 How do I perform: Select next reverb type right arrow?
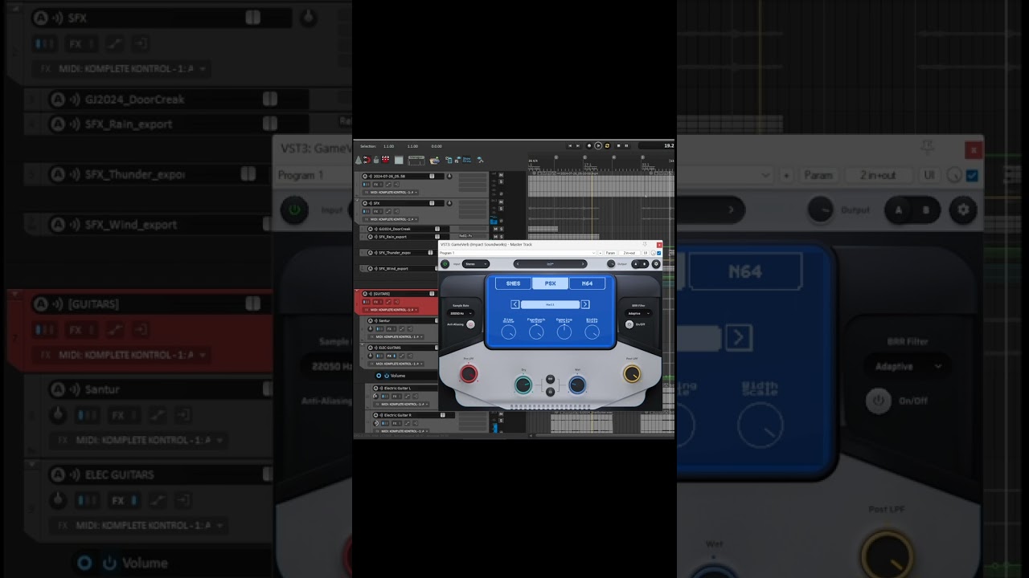585,304
